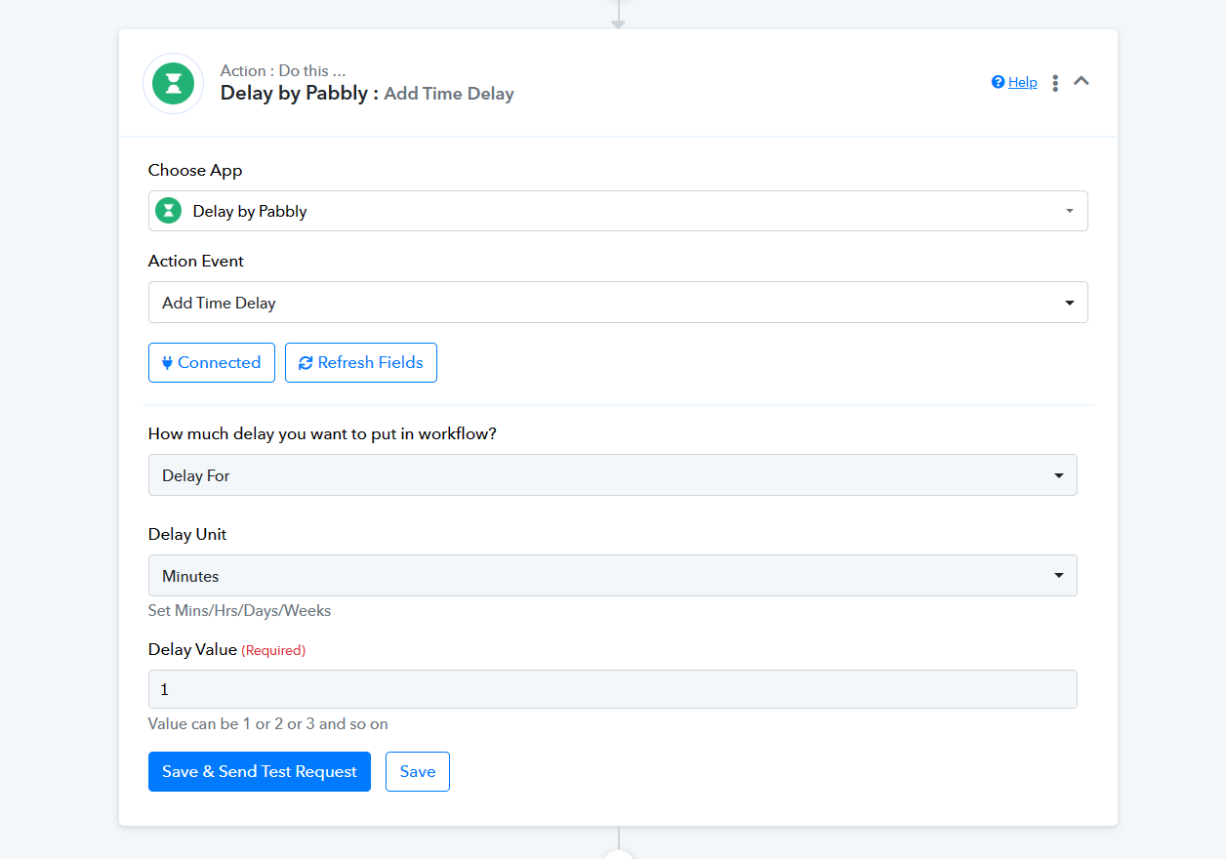Click Refresh Fields button

[x=361, y=362]
